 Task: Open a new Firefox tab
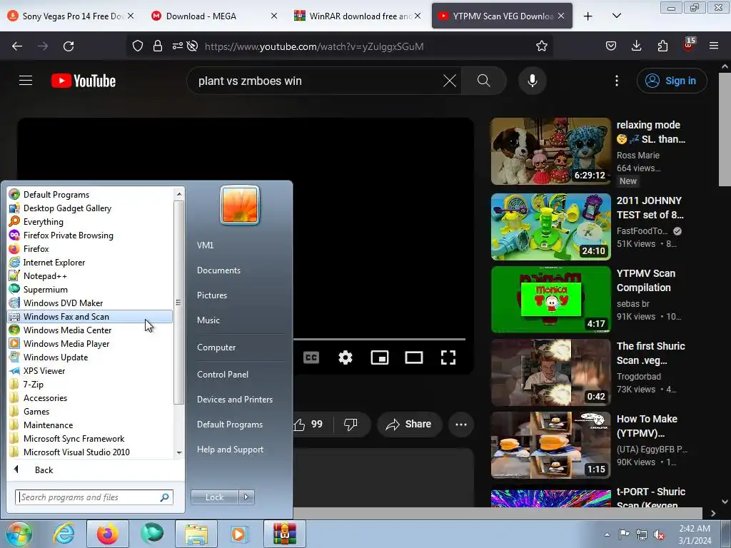[588, 16]
